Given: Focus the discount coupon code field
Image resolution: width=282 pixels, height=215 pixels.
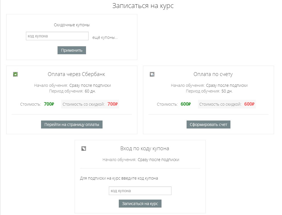Looking at the screenshot, I should click(x=57, y=36).
